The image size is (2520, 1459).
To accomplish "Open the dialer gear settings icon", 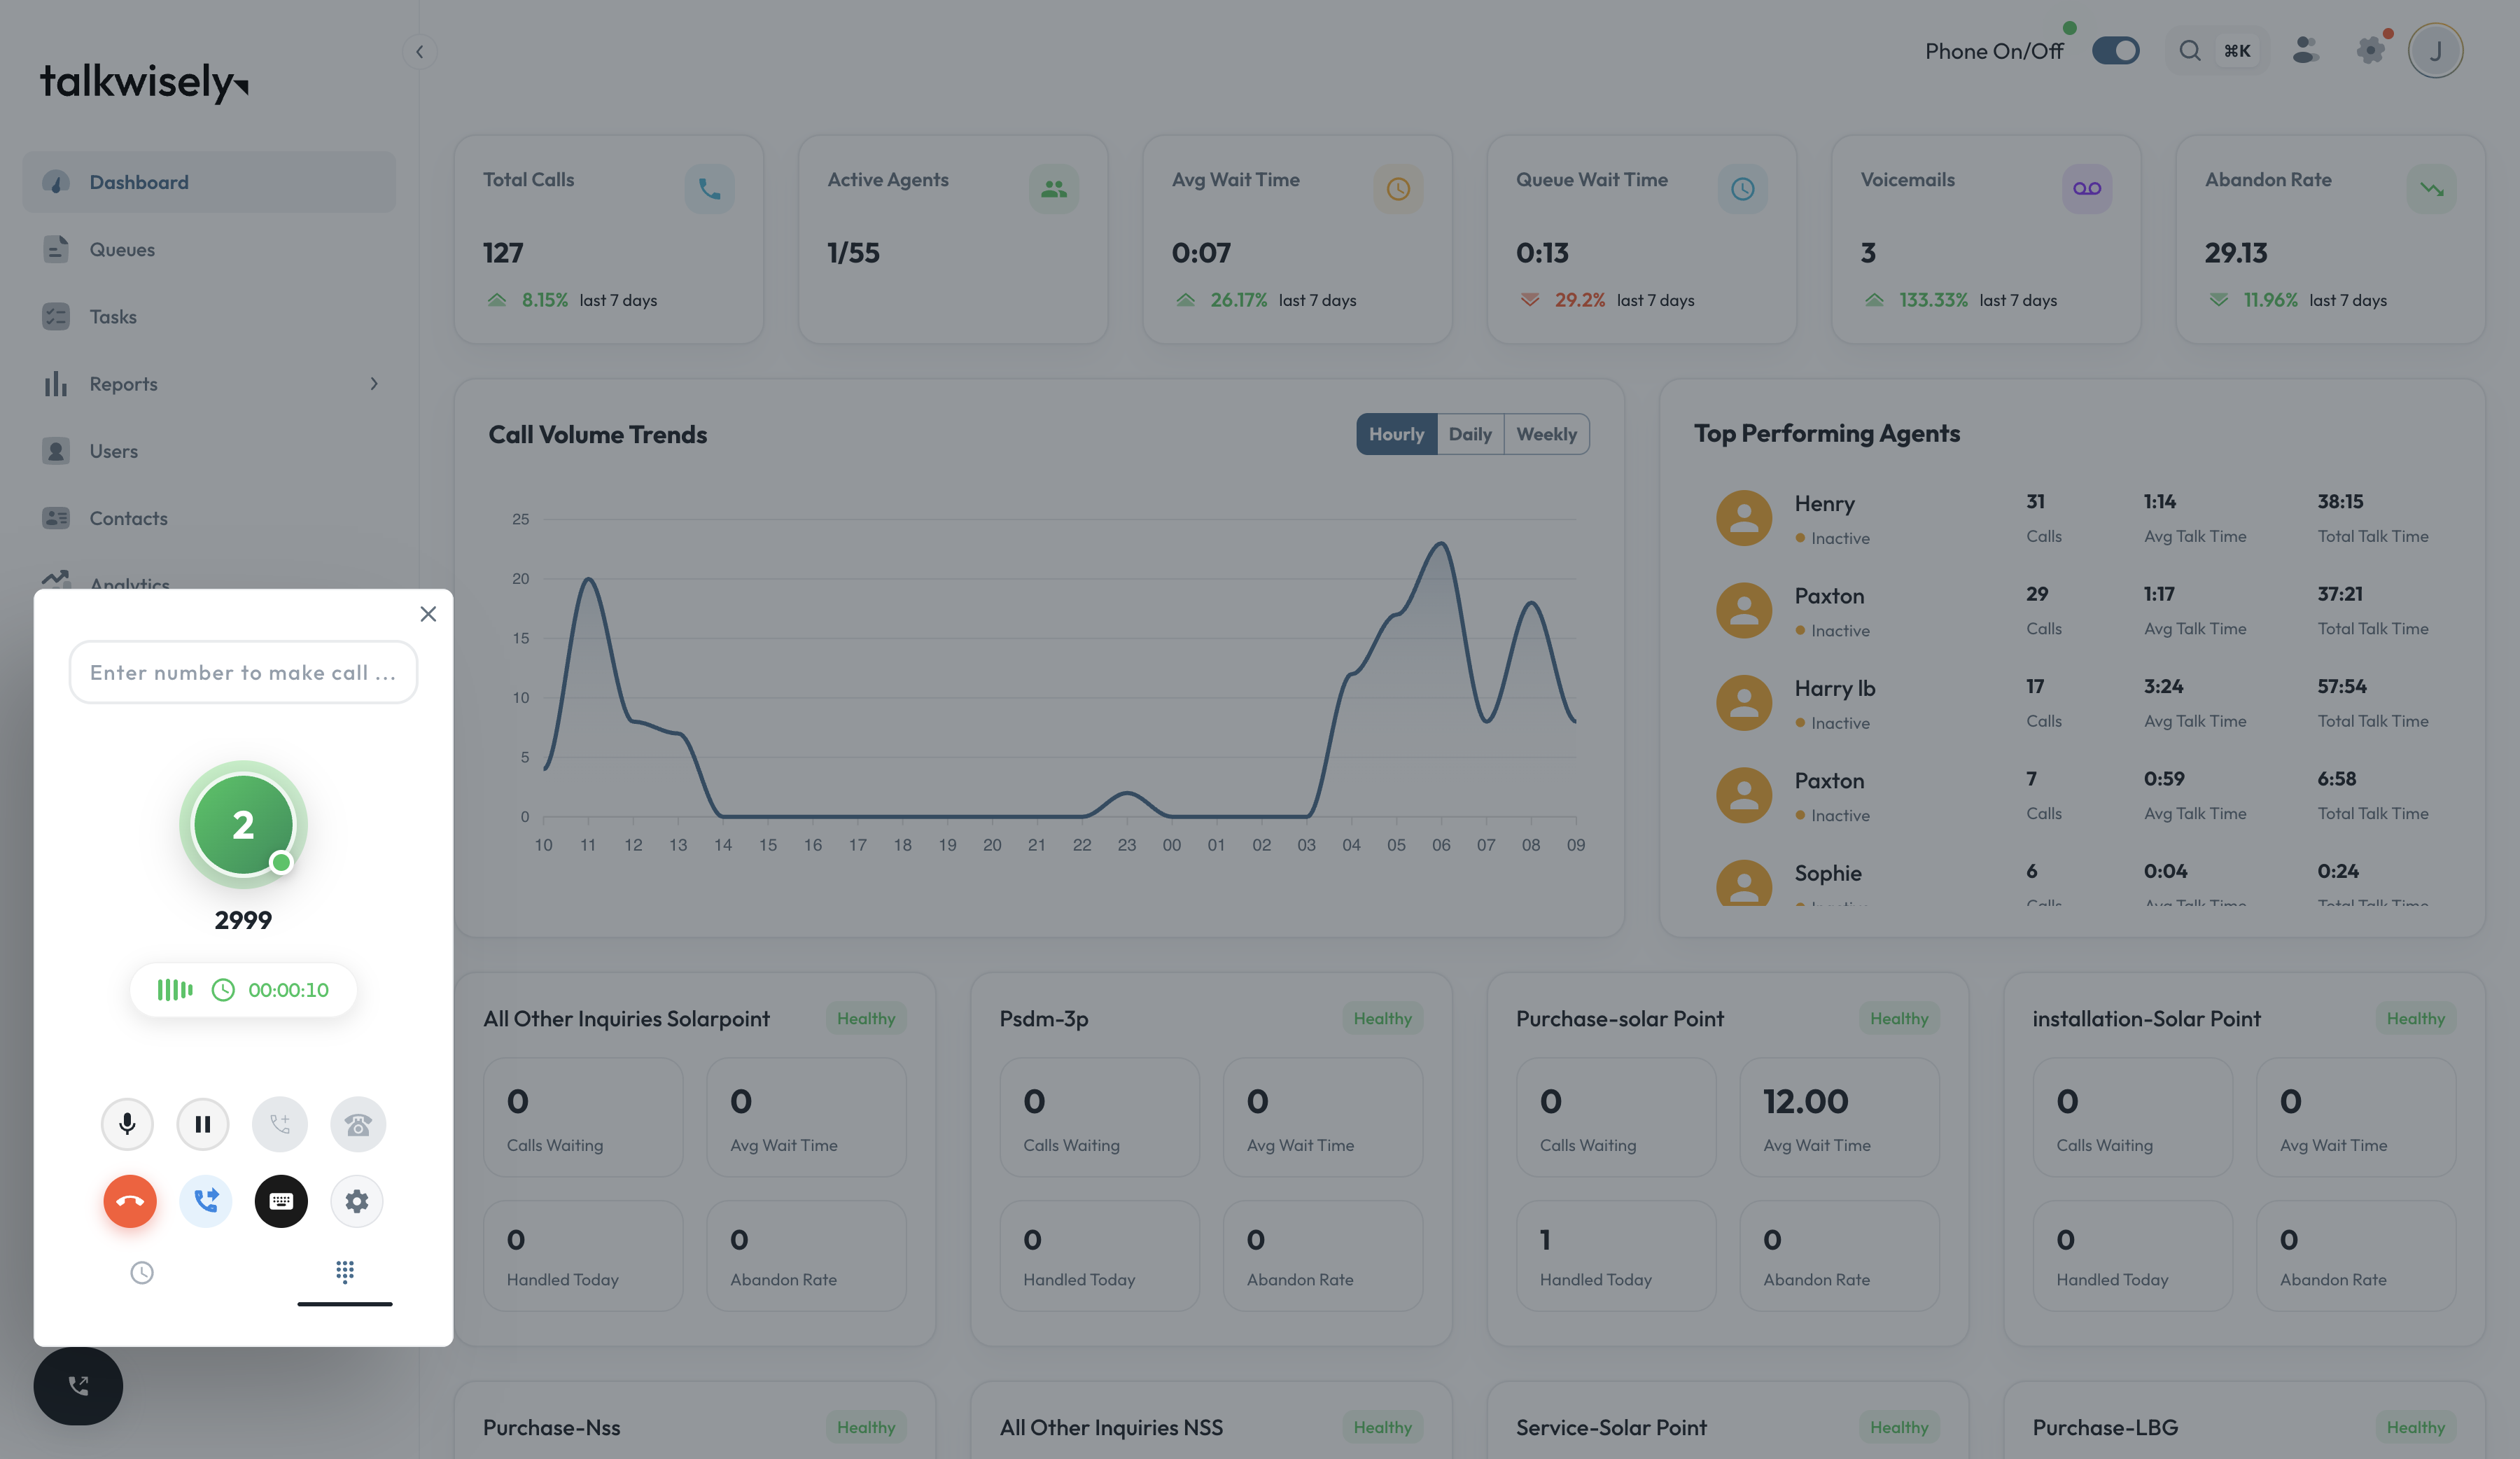I will click(357, 1201).
